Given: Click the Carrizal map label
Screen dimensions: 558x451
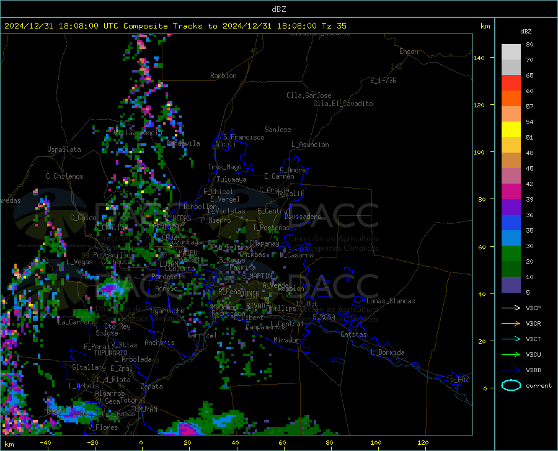Looking at the screenshot, I should (x=201, y=335).
